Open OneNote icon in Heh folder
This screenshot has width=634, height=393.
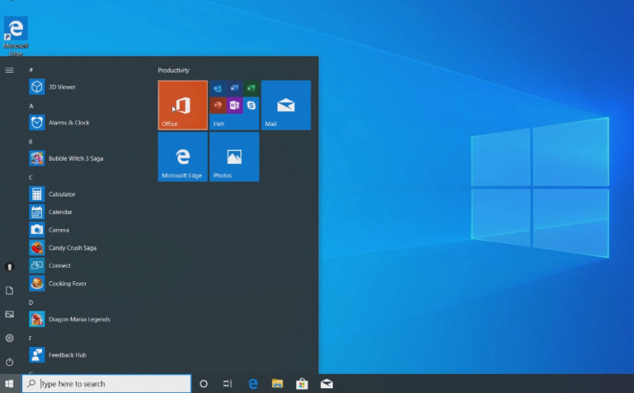[x=234, y=105]
